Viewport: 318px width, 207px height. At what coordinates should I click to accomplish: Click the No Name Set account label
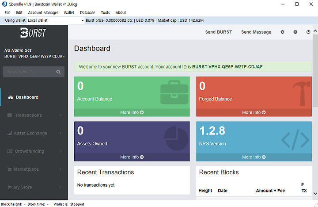coord(18,50)
